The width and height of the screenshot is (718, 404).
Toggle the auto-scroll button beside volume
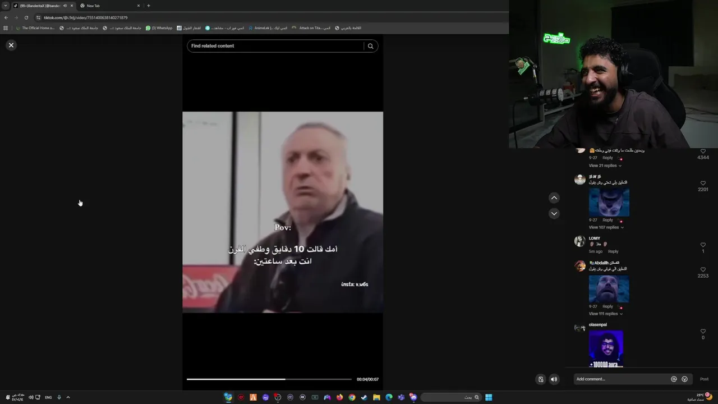(541, 379)
